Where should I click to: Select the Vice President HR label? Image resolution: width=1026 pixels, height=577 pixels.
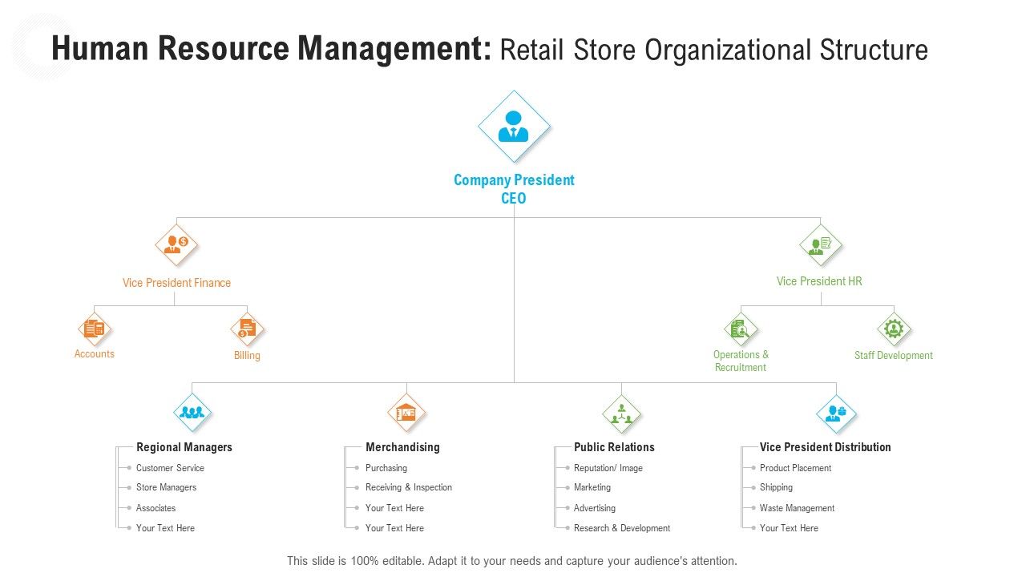819,281
